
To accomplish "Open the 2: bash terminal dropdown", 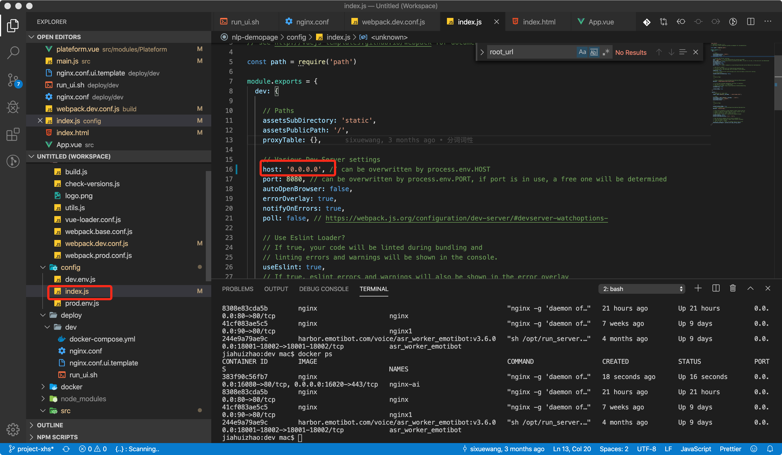I will click(641, 289).
